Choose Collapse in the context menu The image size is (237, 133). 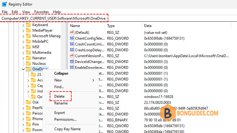point(61,73)
